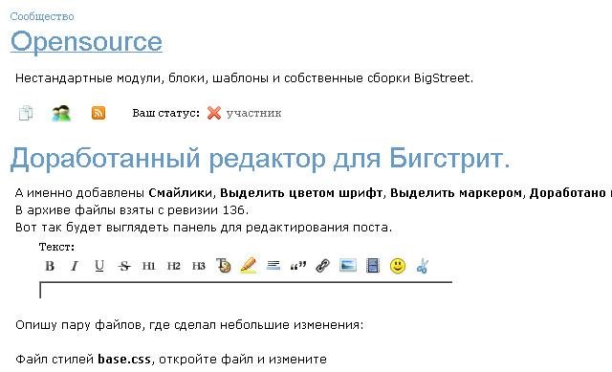
Task: Click the Сообщество breadcrumb label
Action: [42, 16]
